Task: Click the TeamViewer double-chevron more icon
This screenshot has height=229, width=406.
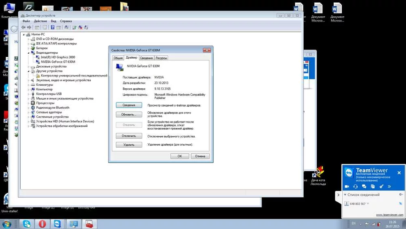Action: 389,186
